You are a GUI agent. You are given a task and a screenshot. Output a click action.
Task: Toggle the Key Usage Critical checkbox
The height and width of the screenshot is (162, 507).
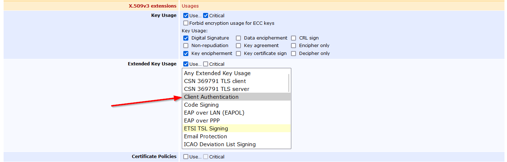click(x=206, y=15)
